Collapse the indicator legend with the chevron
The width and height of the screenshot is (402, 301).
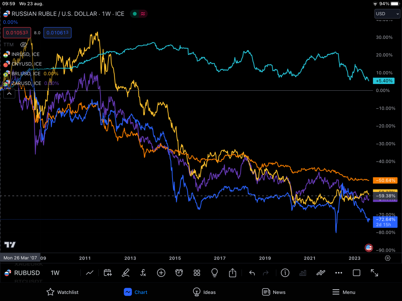coord(9,94)
